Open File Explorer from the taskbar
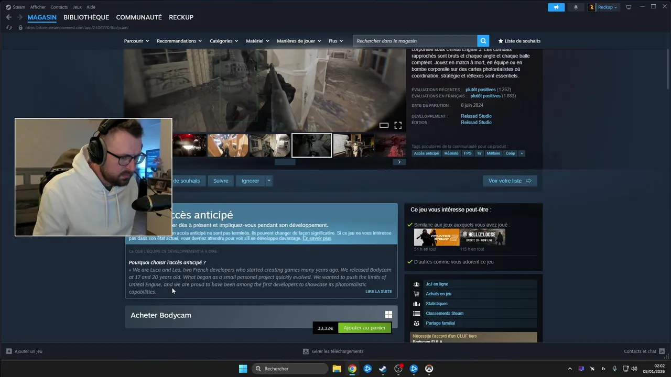Screen dimensions: 671x377 pos(337,369)
